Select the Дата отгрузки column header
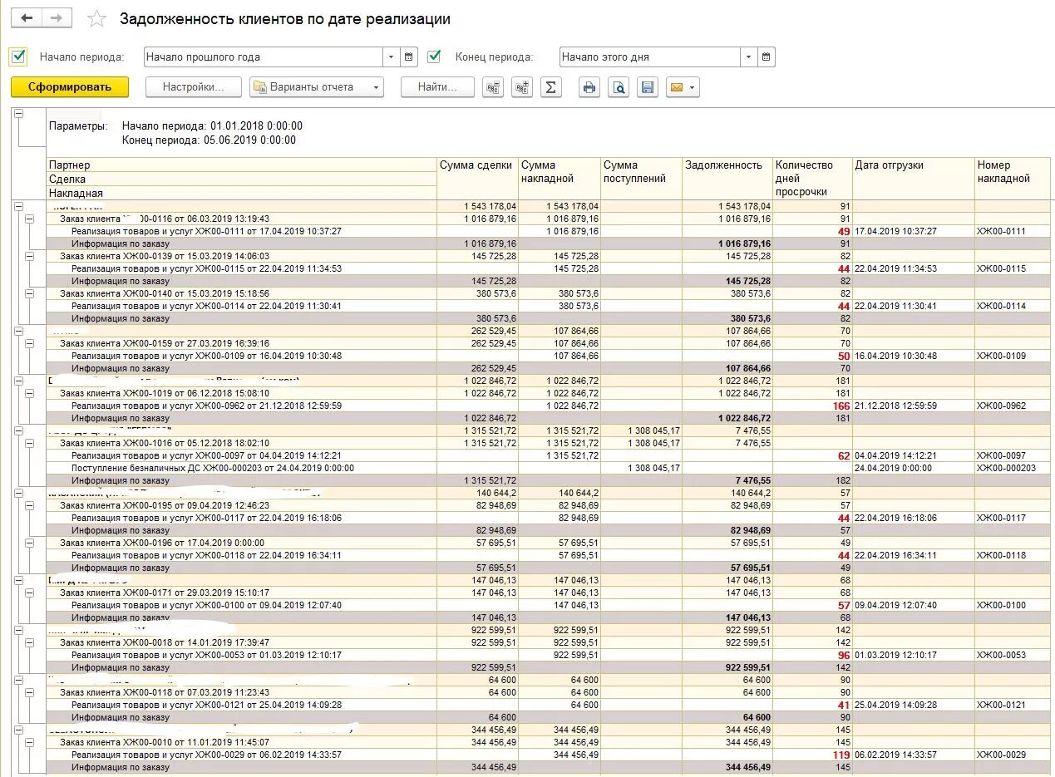This screenshot has height=777, width=1055. [914, 179]
